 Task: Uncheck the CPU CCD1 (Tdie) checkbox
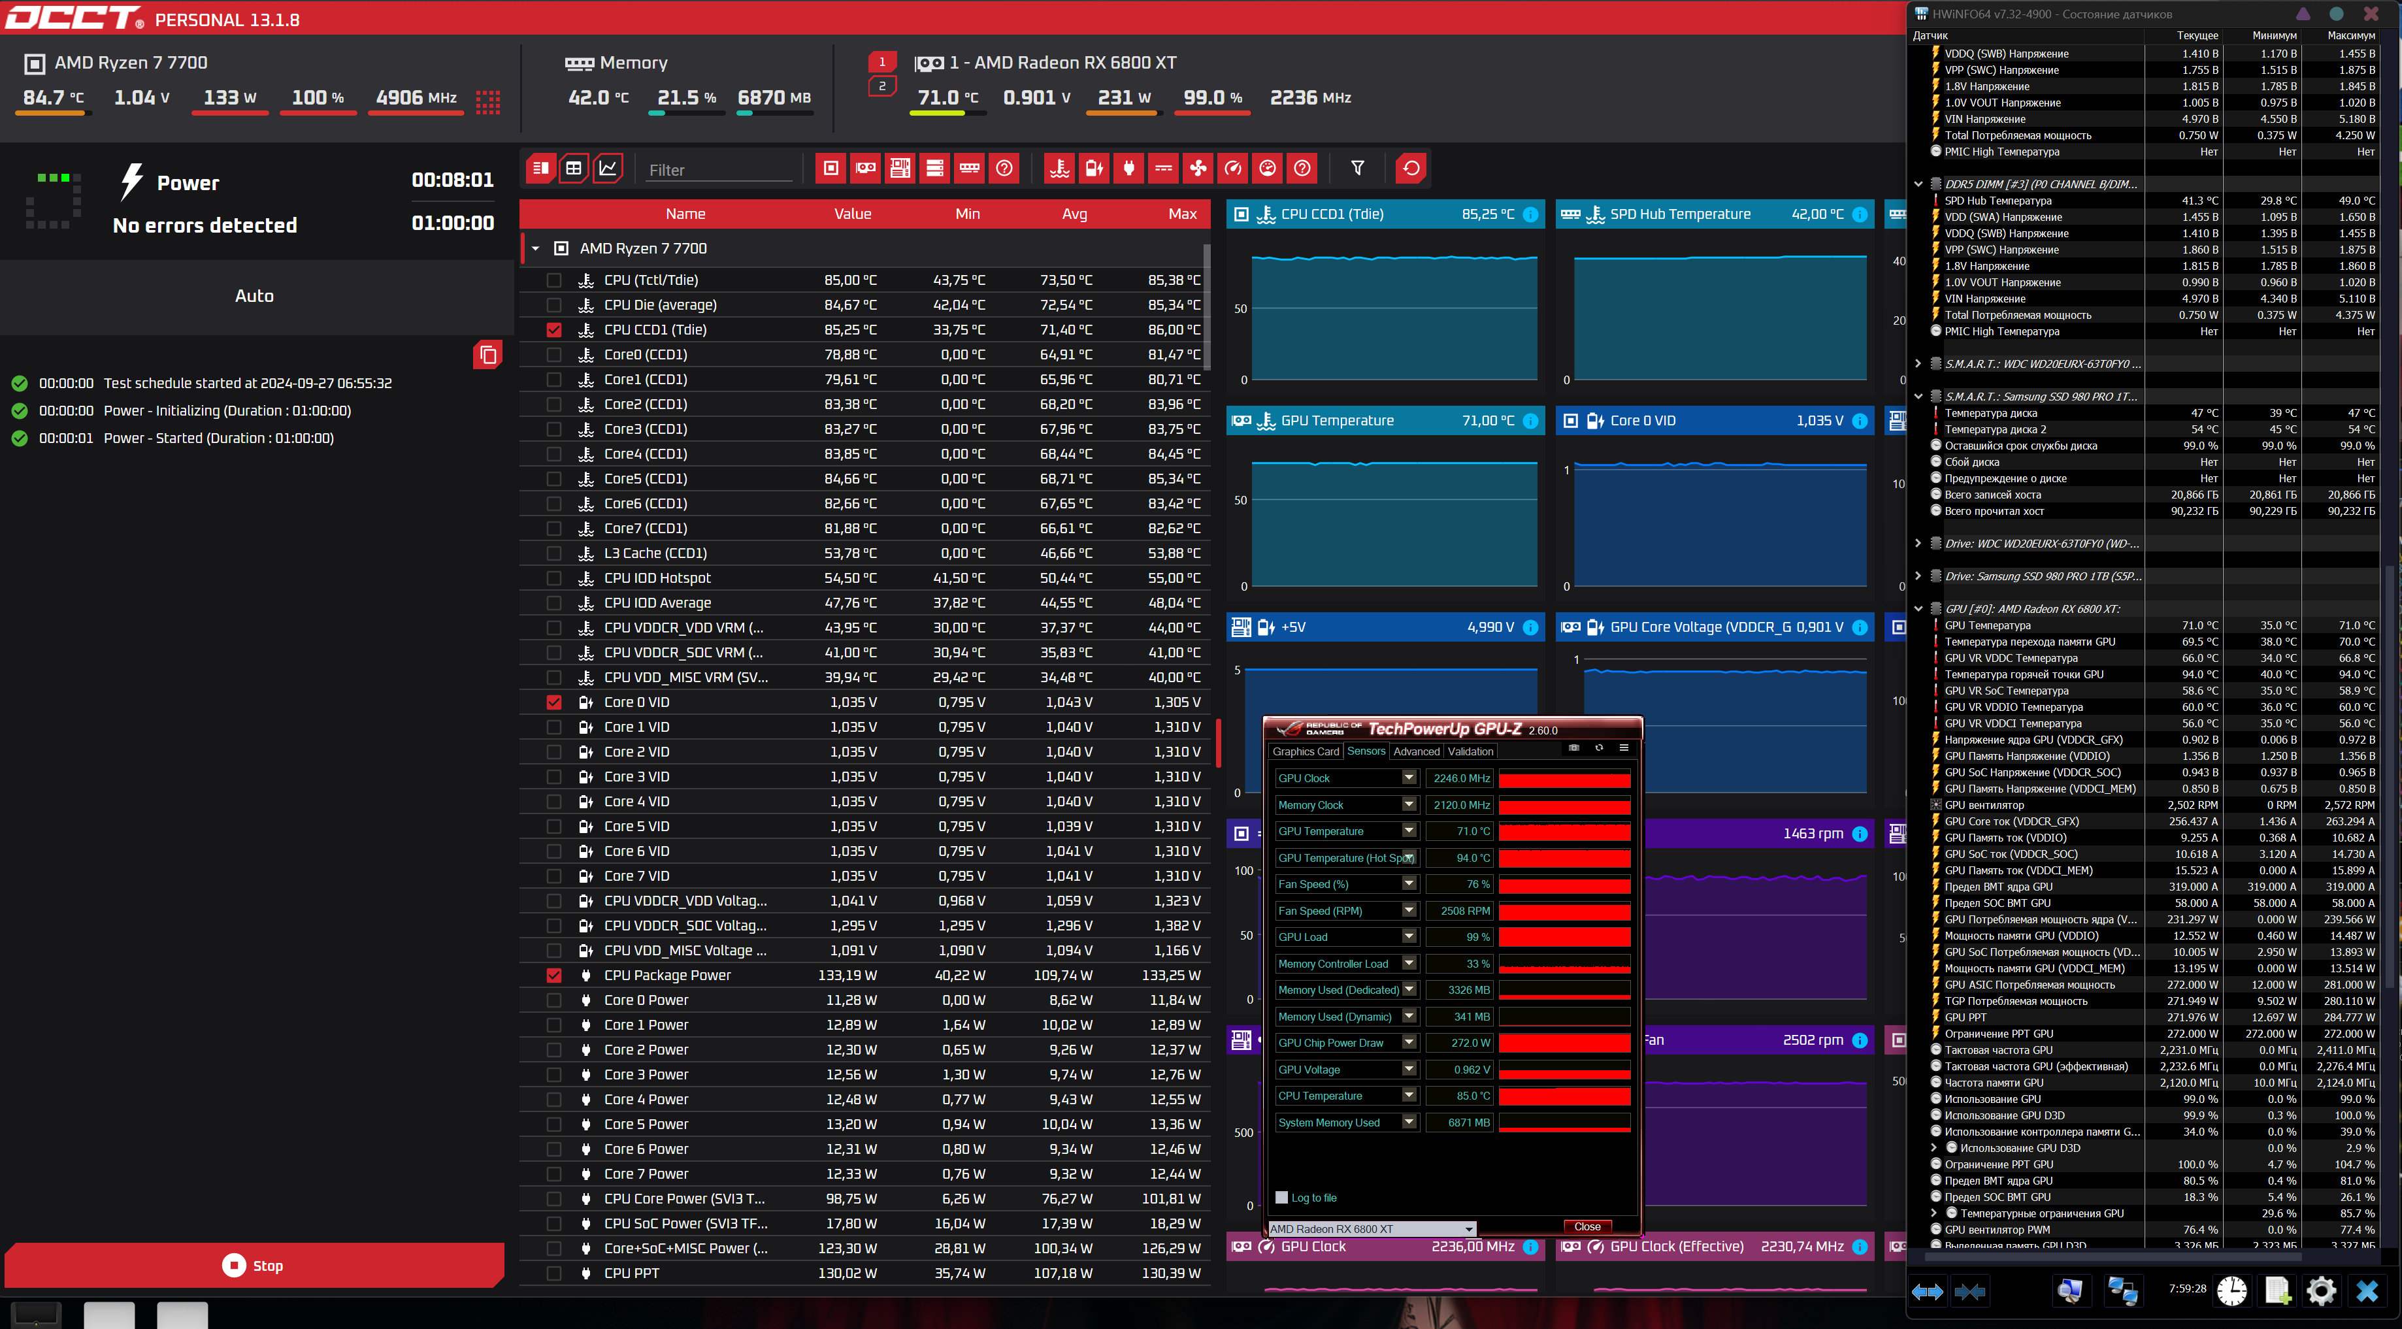tap(554, 329)
